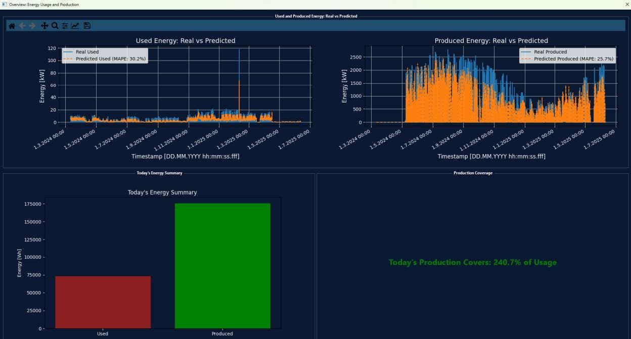Screen dimensions: 631x339
Task: Click the Real Produced legend entry
Action: point(550,52)
